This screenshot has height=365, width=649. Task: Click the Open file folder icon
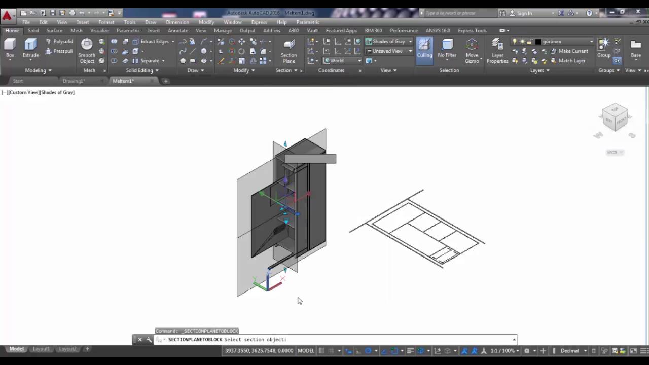(33, 13)
